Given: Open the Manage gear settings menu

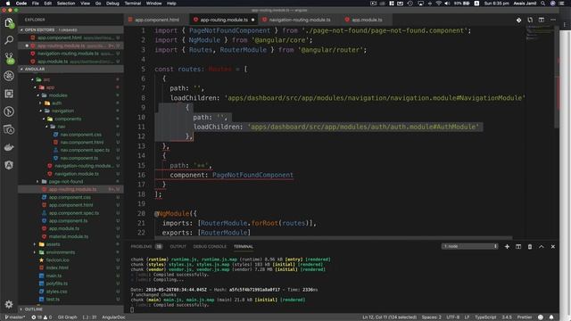Looking at the screenshot, I should tap(9, 304).
